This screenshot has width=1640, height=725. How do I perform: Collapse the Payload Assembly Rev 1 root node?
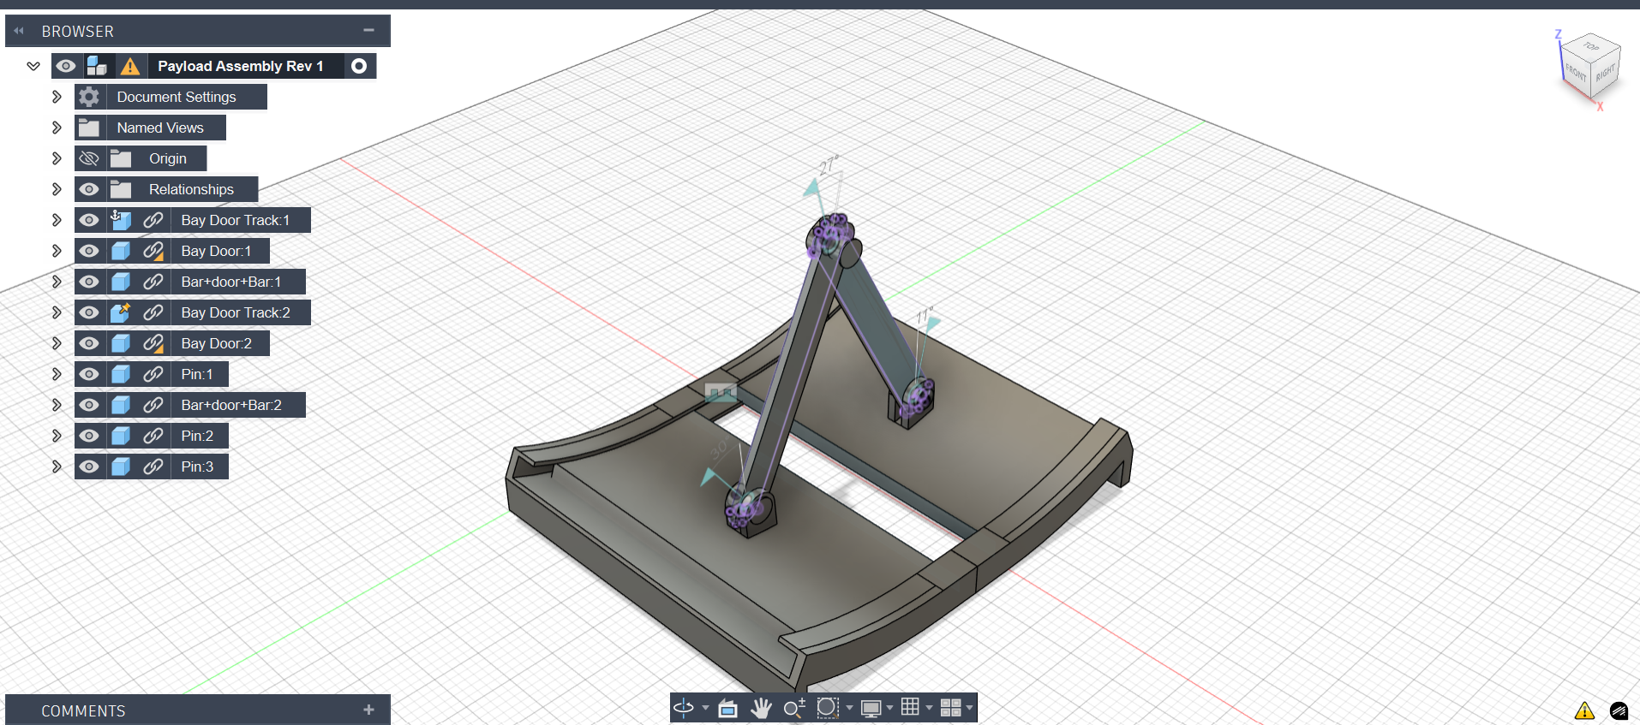pyautogui.click(x=33, y=66)
